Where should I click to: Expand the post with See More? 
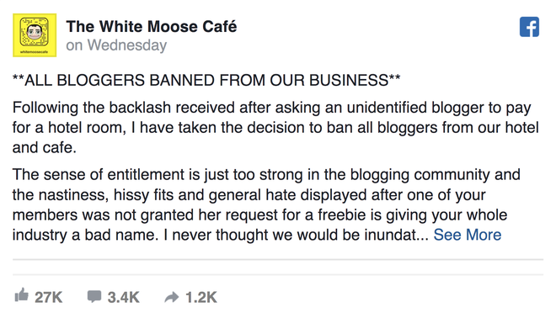(x=468, y=235)
